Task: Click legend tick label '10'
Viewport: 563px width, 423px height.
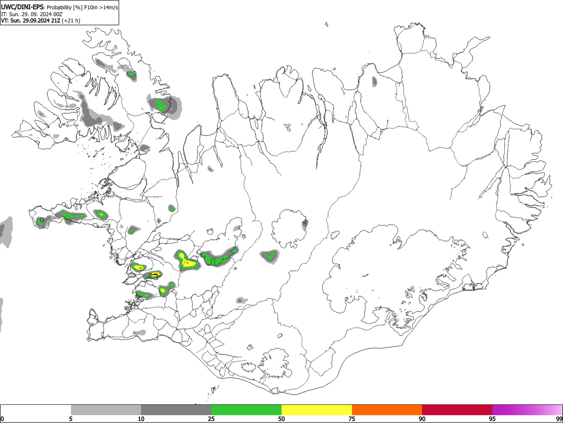Action: (x=141, y=419)
